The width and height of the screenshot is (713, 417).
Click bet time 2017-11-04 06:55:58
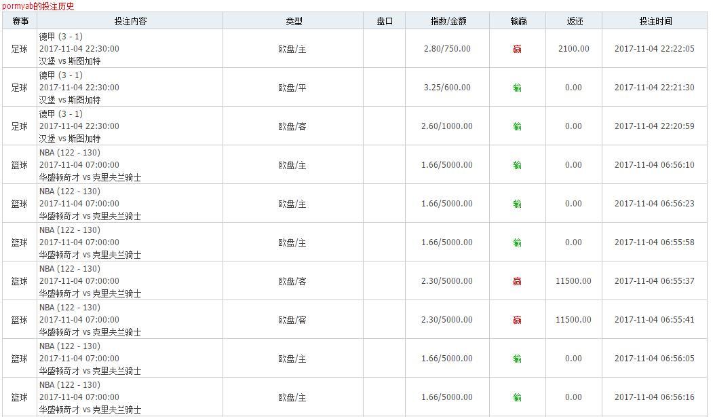click(655, 242)
